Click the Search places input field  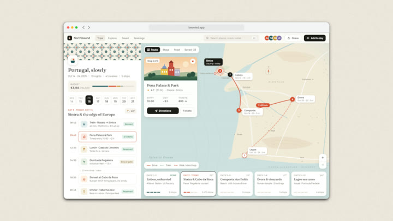coord(230,38)
